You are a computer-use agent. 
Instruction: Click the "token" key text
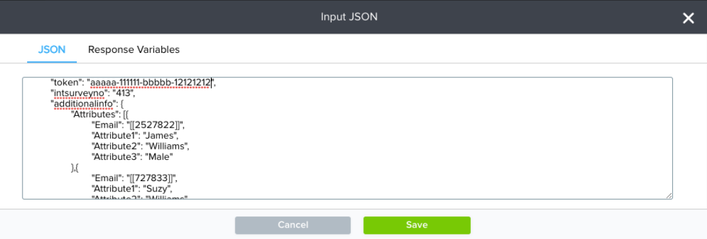pyautogui.click(x=66, y=82)
